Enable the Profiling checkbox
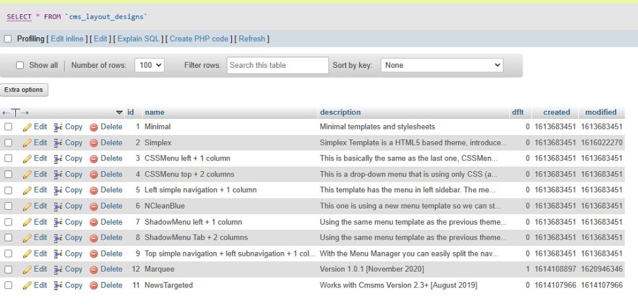Viewport: 638px width, 305px height. 8,39
